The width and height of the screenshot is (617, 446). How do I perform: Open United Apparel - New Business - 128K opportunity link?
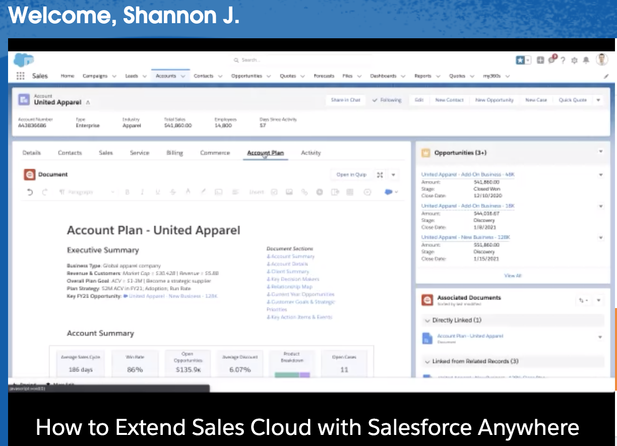(465, 237)
